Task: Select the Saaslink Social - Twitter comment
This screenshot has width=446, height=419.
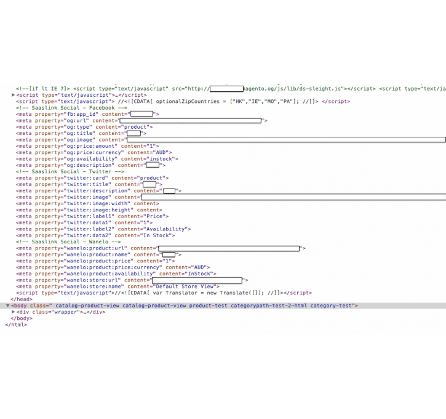Action: [x=70, y=171]
